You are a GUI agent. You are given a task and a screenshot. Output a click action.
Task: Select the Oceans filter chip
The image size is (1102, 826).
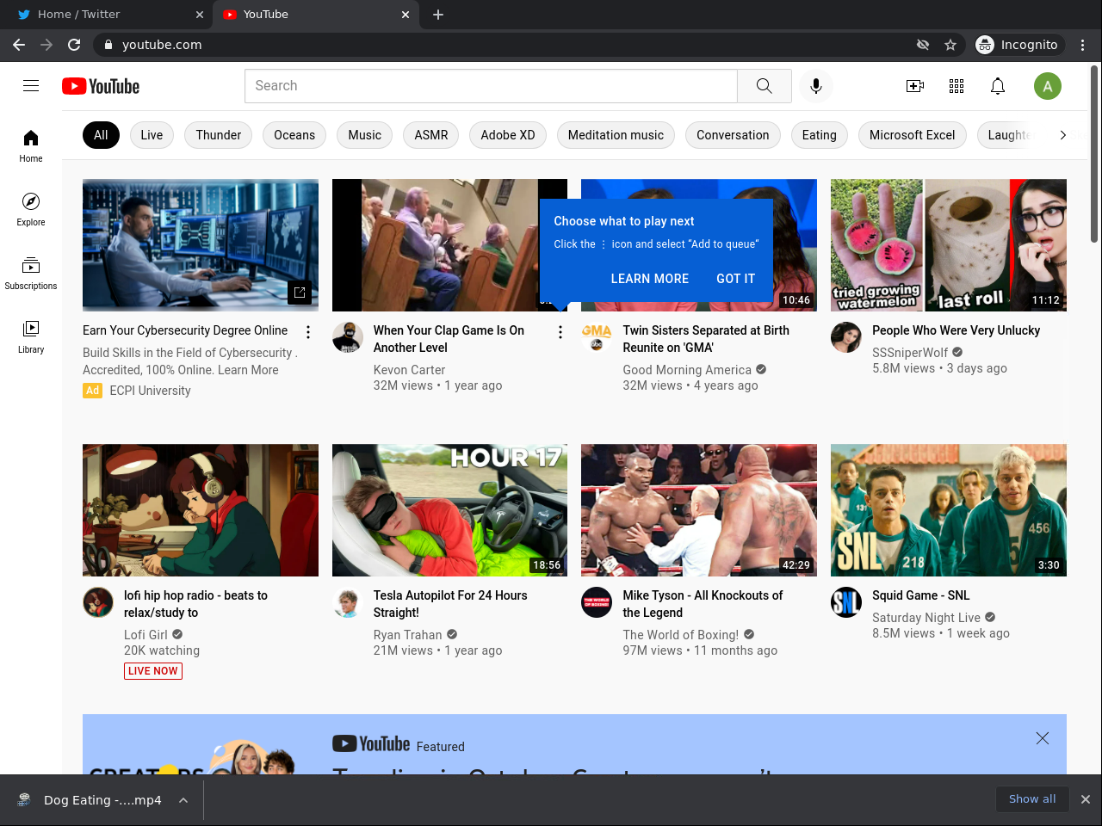point(294,135)
